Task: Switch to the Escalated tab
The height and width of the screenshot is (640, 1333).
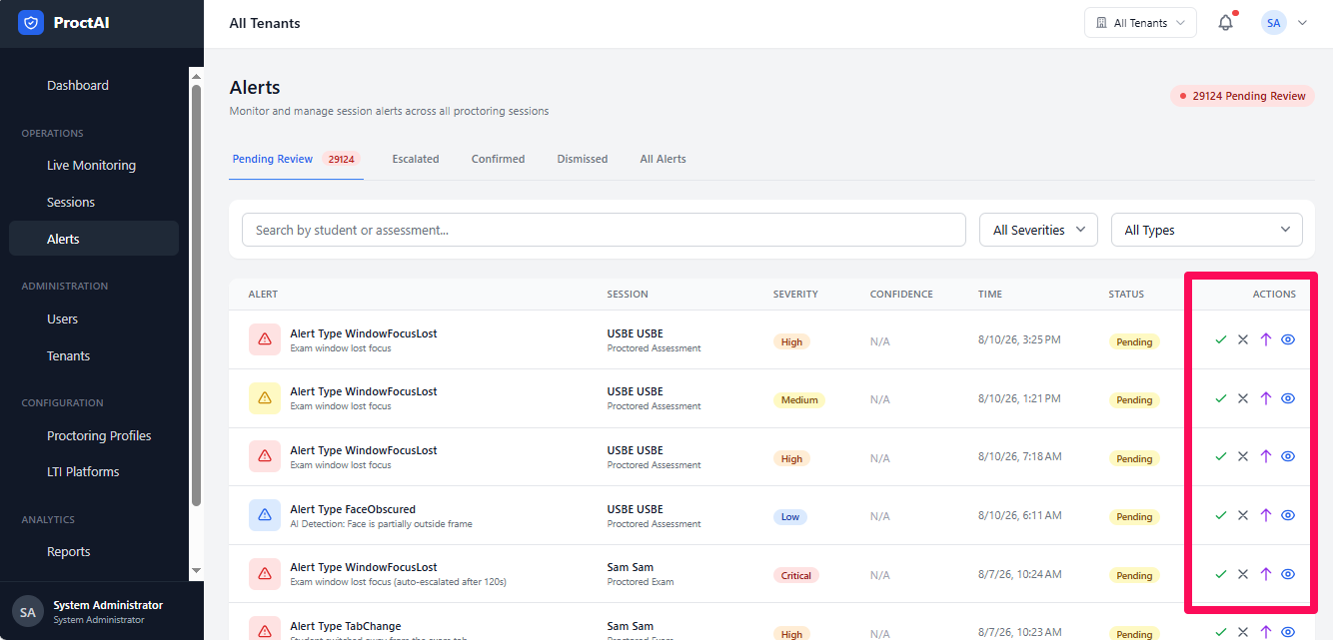Action: [x=416, y=159]
